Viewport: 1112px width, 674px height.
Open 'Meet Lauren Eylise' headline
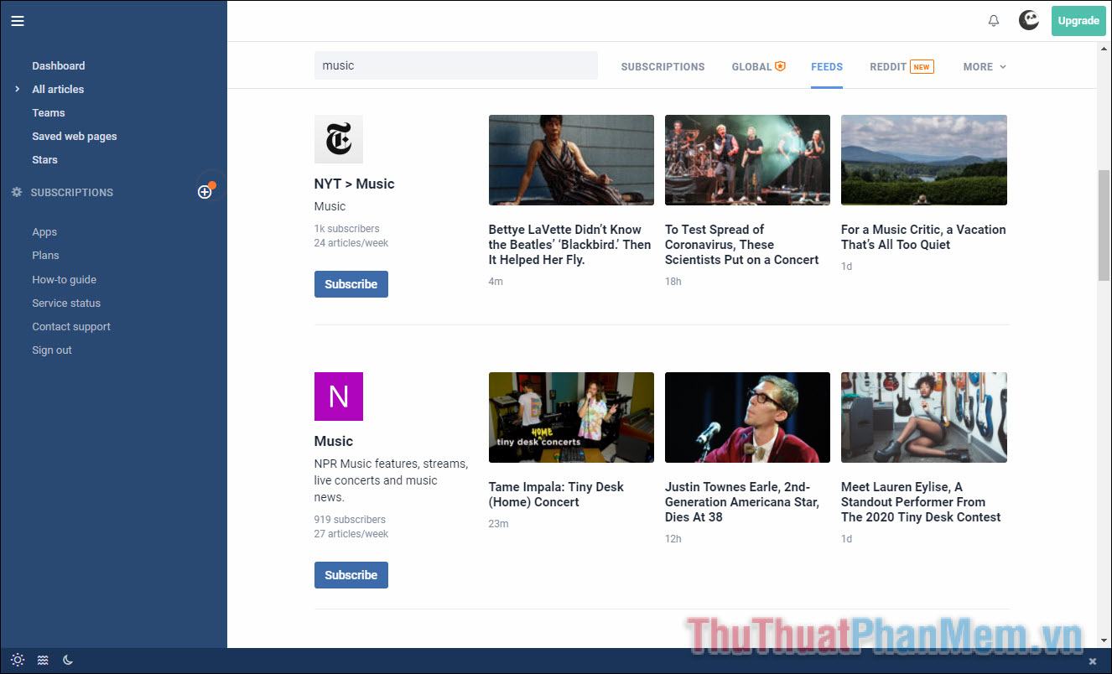pyautogui.click(x=921, y=502)
